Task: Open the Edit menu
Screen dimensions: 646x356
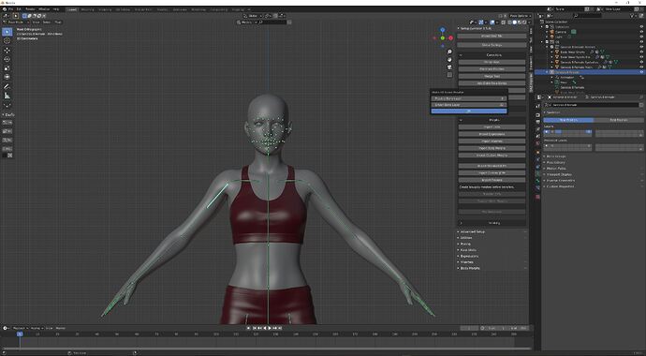Action: [19, 9]
